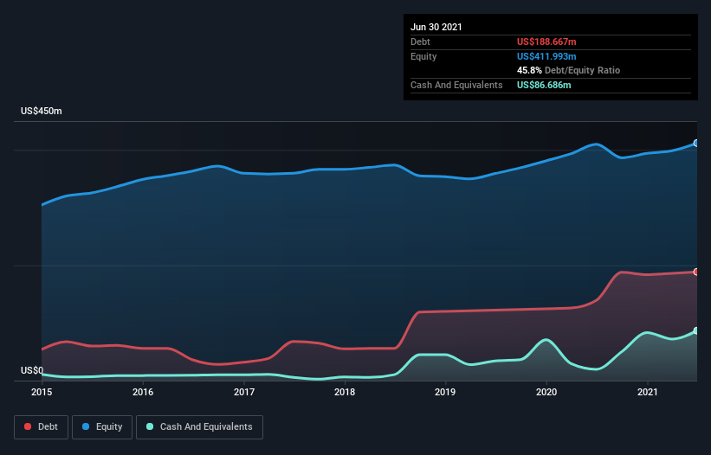Click the US$411.993m equity value
Viewport: 711px width, 455px height.
point(546,56)
